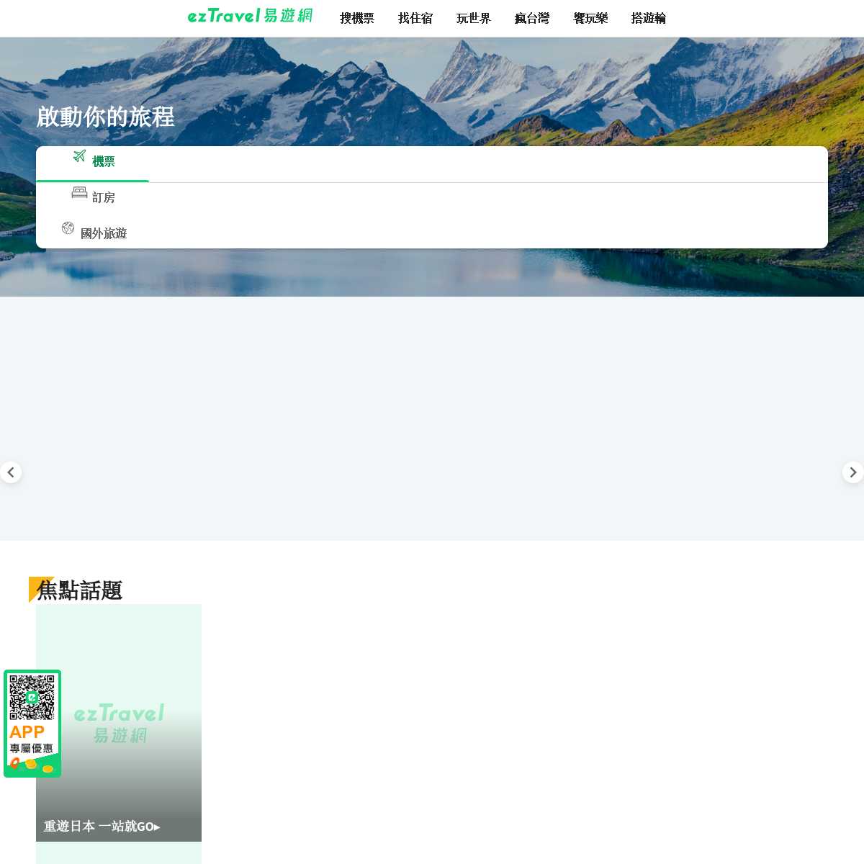Open the 搭遊輪 menu
This screenshot has width=864, height=864.
pyautogui.click(x=649, y=18)
